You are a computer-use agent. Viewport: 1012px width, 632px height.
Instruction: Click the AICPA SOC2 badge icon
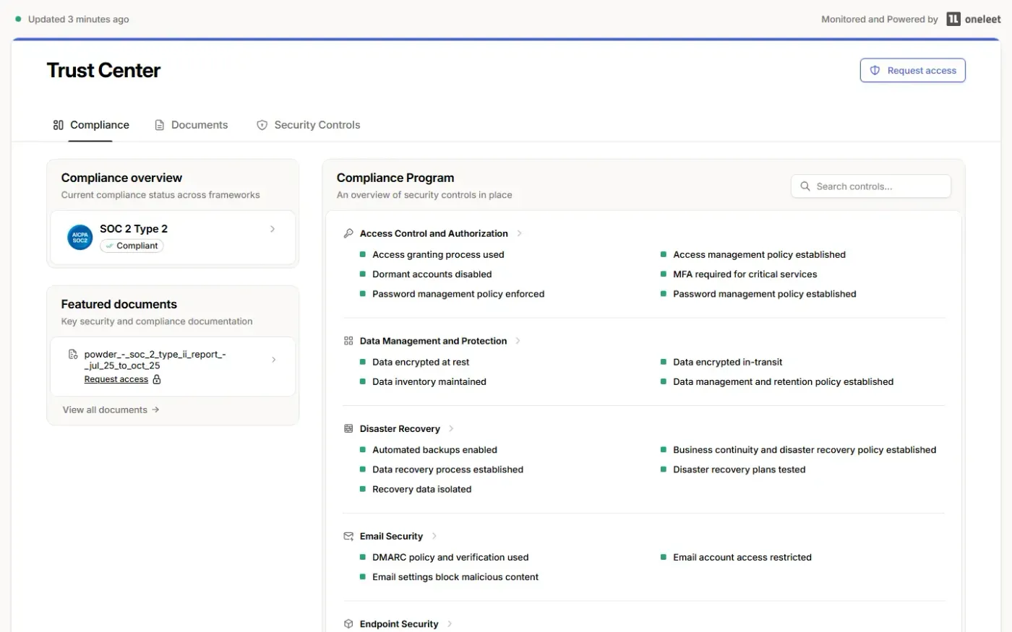click(80, 237)
